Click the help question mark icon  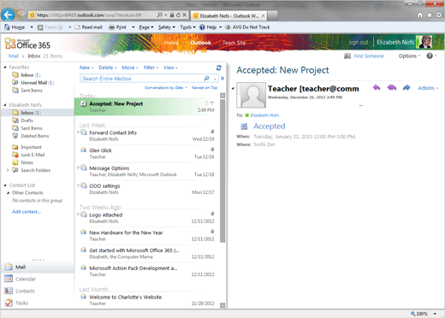(430, 56)
